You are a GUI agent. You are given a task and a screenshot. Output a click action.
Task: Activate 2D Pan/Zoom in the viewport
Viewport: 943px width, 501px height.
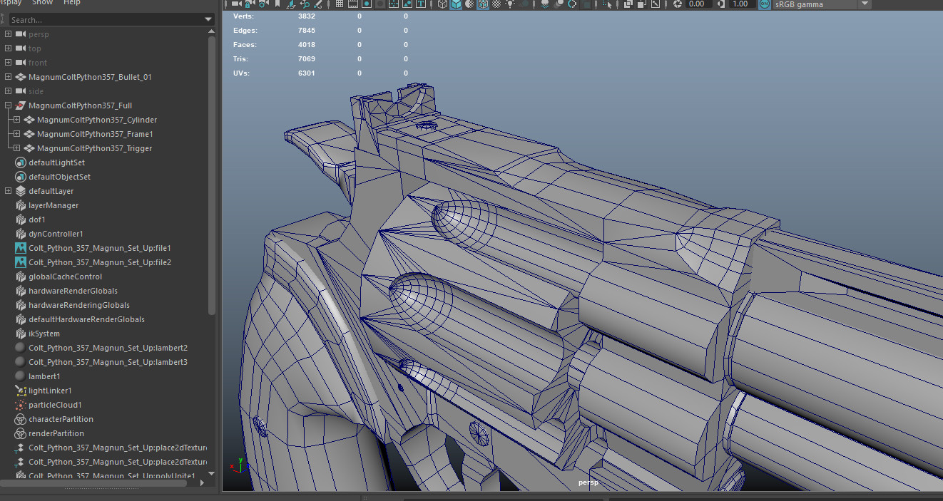[x=305, y=4]
